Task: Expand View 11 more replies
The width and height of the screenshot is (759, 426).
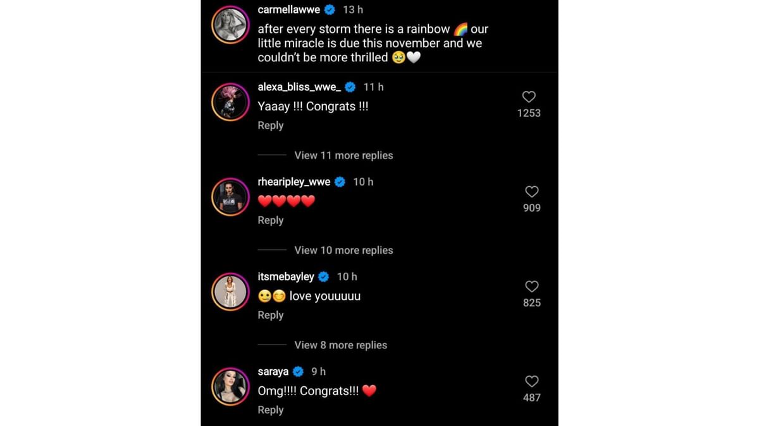Action: click(343, 155)
